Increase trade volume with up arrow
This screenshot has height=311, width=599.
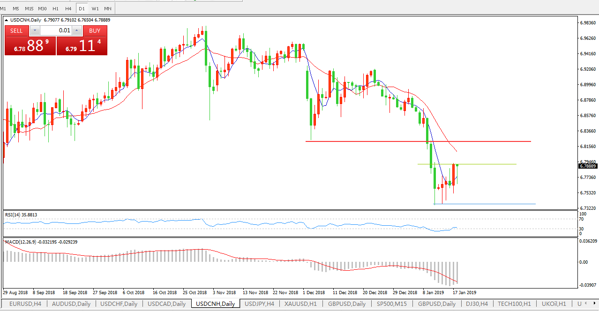77,31
